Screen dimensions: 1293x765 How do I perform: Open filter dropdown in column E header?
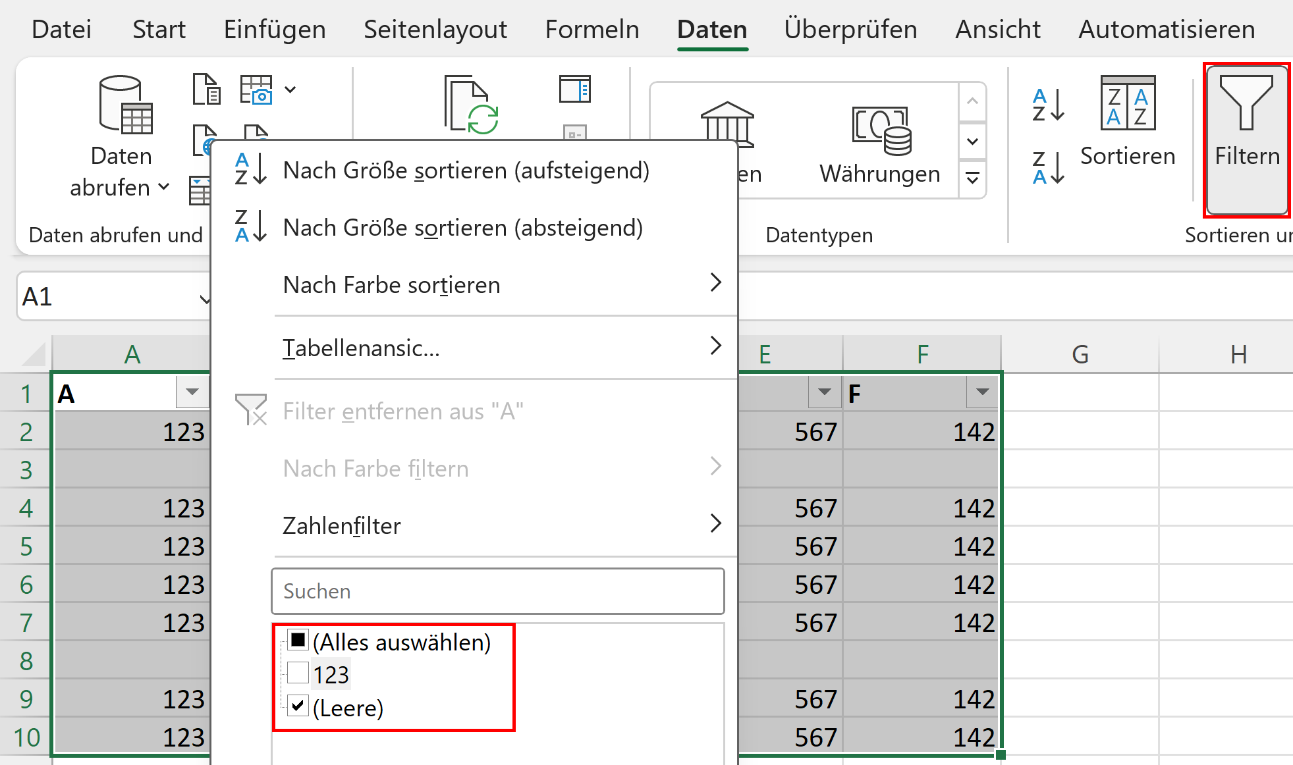[824, 392]
